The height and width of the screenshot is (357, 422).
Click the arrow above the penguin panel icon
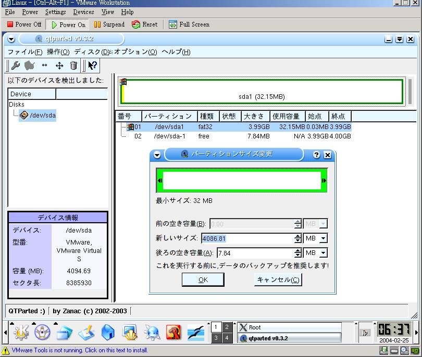pyautogui.click(x=34, y=323)
